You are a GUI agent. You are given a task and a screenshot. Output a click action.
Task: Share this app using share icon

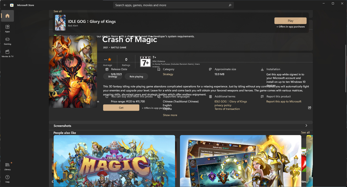309,108
